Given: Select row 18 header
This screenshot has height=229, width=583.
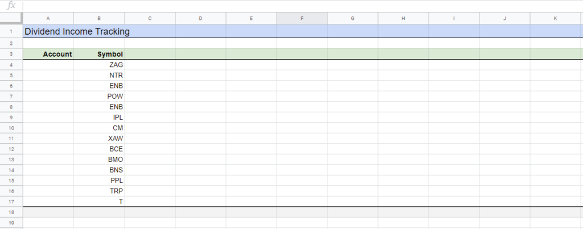Looking at the screenshot, I should point(11,213).
